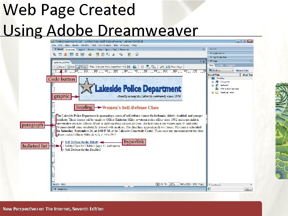Click the Insert Div Tag icon
Viewport: 288px width, 216px height.
77,54
